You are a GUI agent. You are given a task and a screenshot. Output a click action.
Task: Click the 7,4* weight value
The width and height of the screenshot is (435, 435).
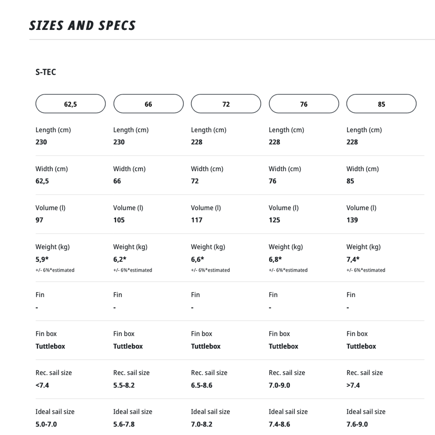click(353, 259)
